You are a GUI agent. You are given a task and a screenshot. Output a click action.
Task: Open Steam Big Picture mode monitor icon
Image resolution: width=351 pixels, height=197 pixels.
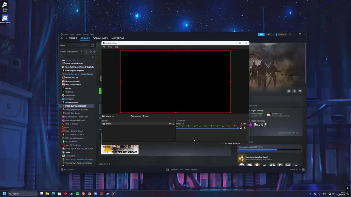tap(290, 34)
